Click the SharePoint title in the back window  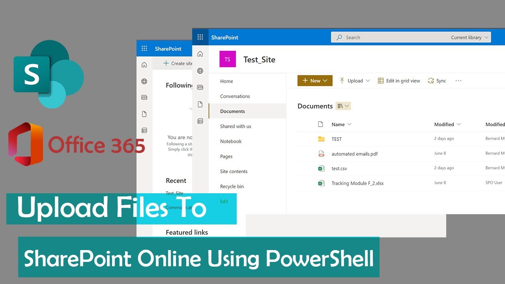tap(168, 49)
